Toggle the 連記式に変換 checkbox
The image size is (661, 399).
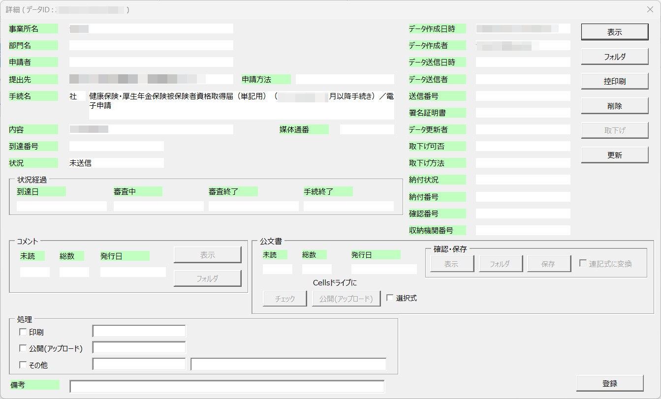583,264
